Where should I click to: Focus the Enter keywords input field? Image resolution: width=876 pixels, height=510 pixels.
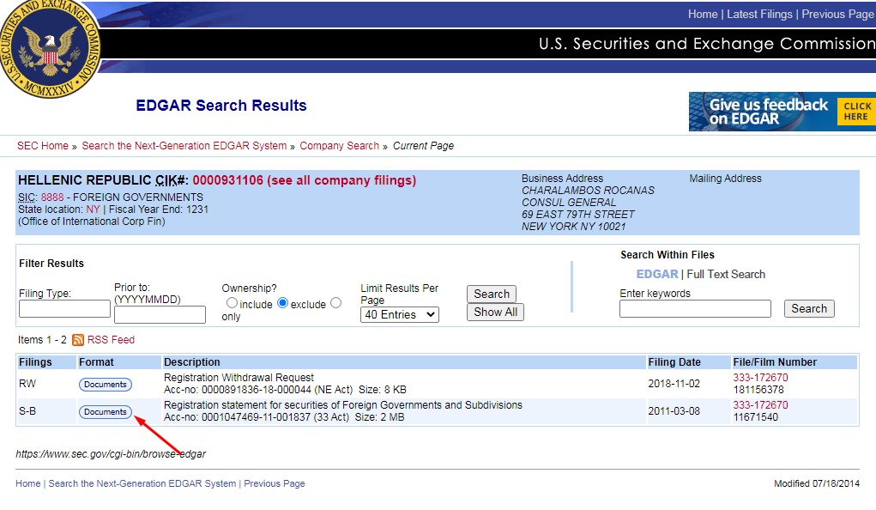(x=695, y=309)
